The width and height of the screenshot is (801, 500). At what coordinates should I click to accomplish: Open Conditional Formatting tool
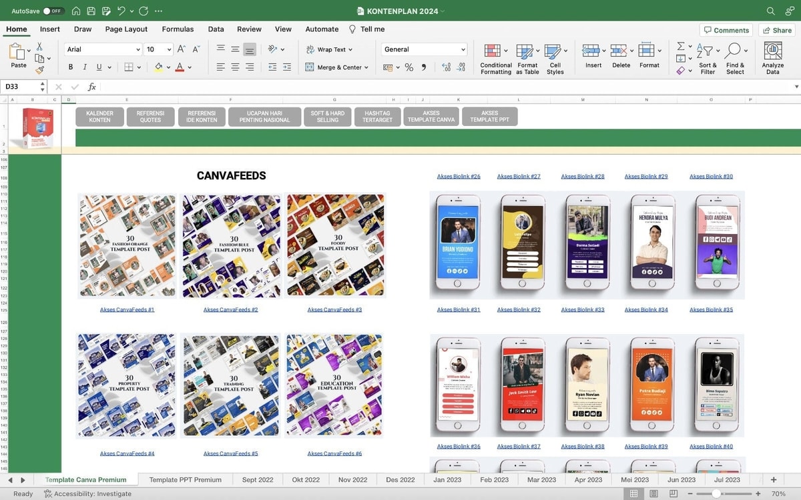pyautogui.click(x=496, y=59)
